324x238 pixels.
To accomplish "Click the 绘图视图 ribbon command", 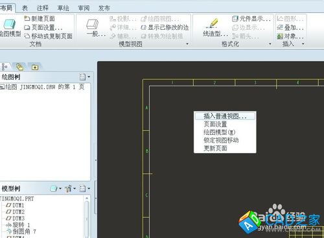I will (x=160, y=19).
